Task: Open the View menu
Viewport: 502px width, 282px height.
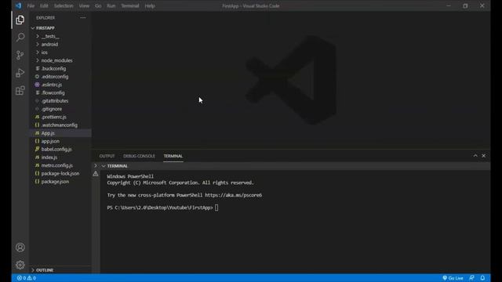Action: tap(84, 5)
